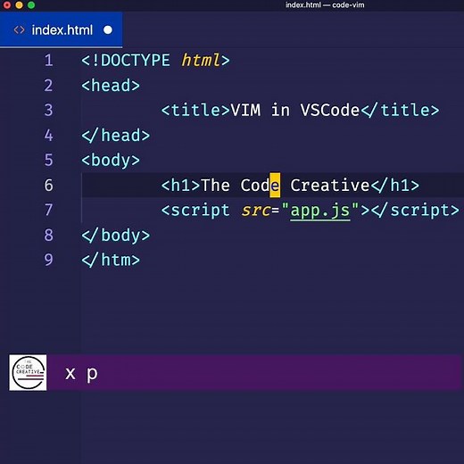Image resolution: width=464 pixels, height=464 pixels.
Task: Click the text 'VIM in VSCode'
Action: [x=295, y=111]
